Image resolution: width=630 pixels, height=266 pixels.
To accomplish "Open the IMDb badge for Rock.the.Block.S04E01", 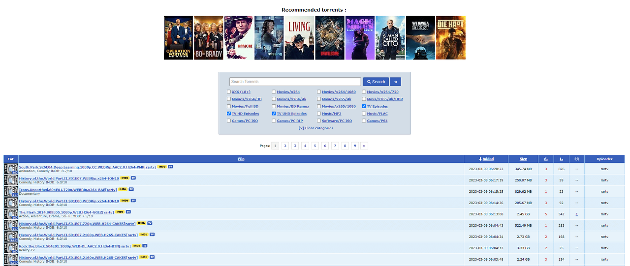I will pos(136,246).
